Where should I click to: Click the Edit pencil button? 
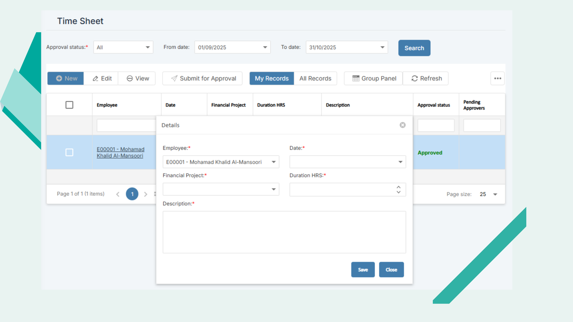click(102, 78)
